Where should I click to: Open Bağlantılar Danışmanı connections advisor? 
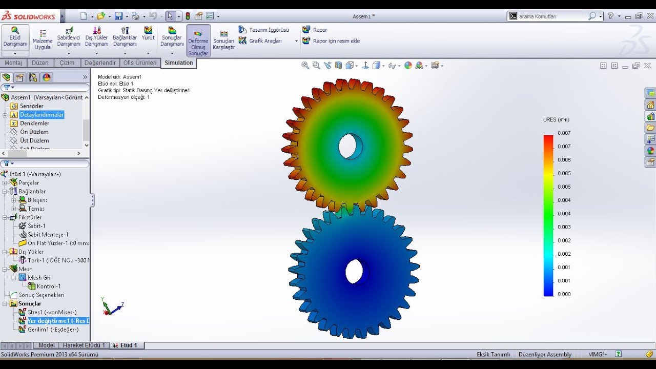coord(125,37)
